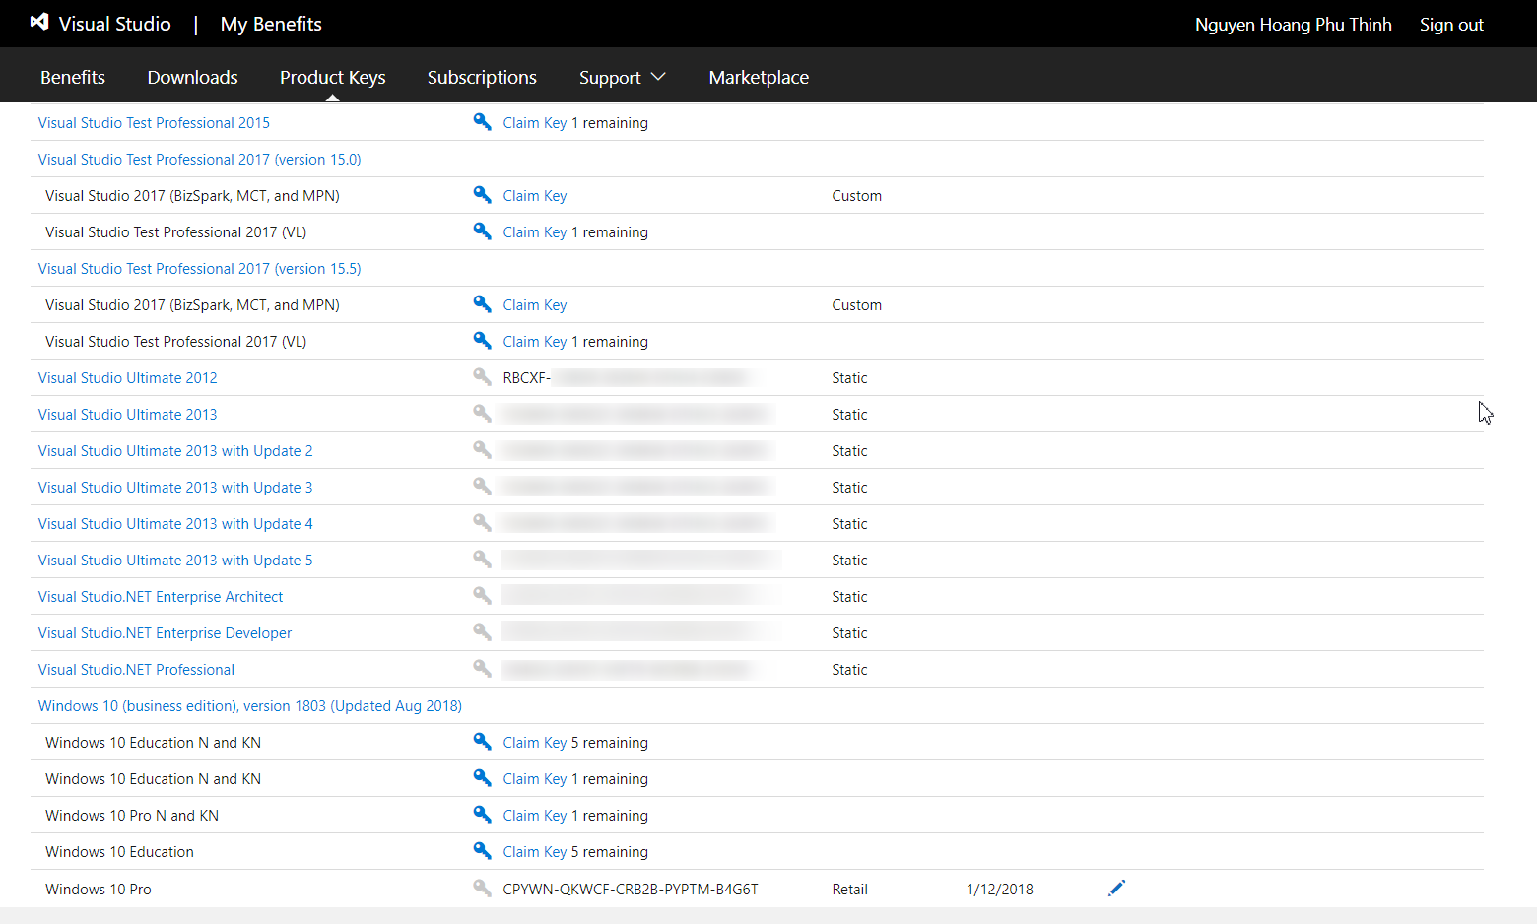Sign out of the account
Viewport: 1537px width, 924px height.
point(1451,25)
